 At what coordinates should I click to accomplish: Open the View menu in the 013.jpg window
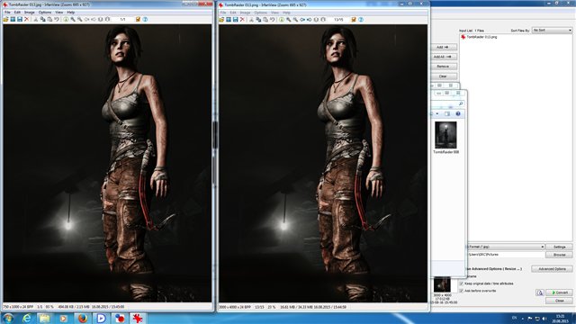(x=58, y=12)
